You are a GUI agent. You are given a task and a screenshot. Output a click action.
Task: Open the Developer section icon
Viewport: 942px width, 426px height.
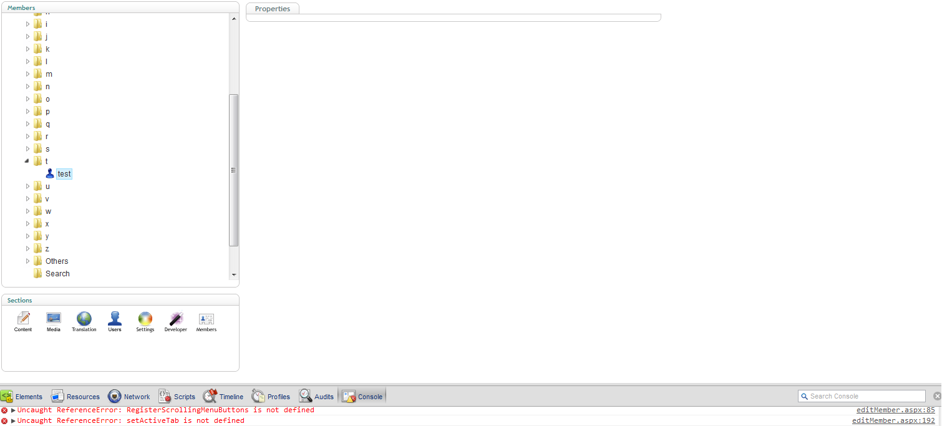click(x=175, y=319)
